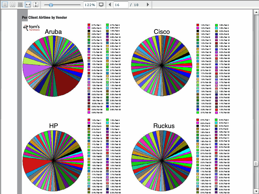The width and height of the screenshot is (259, 194).
Task: Toggle fit-to-height zoom mode
Action: click(36, 5)
